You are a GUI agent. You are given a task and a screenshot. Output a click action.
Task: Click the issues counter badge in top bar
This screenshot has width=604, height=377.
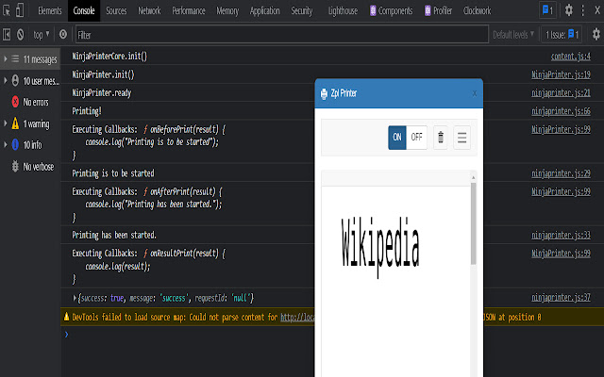tap(547, 10)
